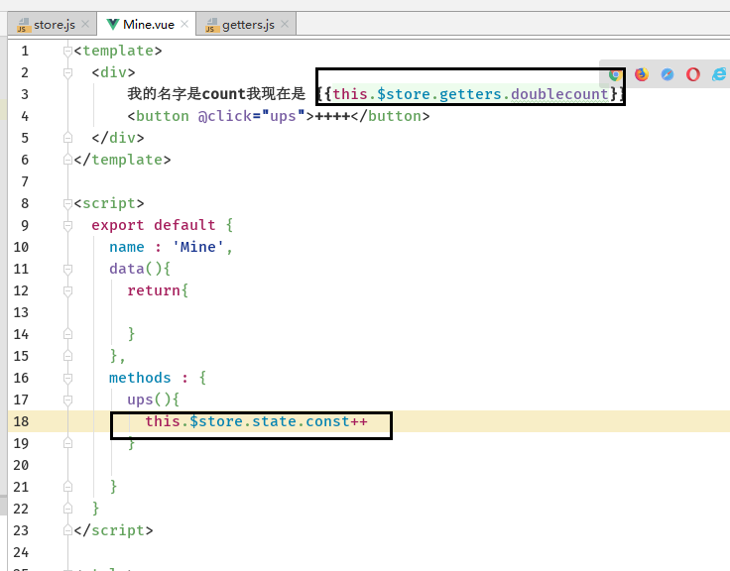Click line number 3 in gutter
The width and height of the screenshot is (730, 571).
pyautogui.click(x=25, y=94)
